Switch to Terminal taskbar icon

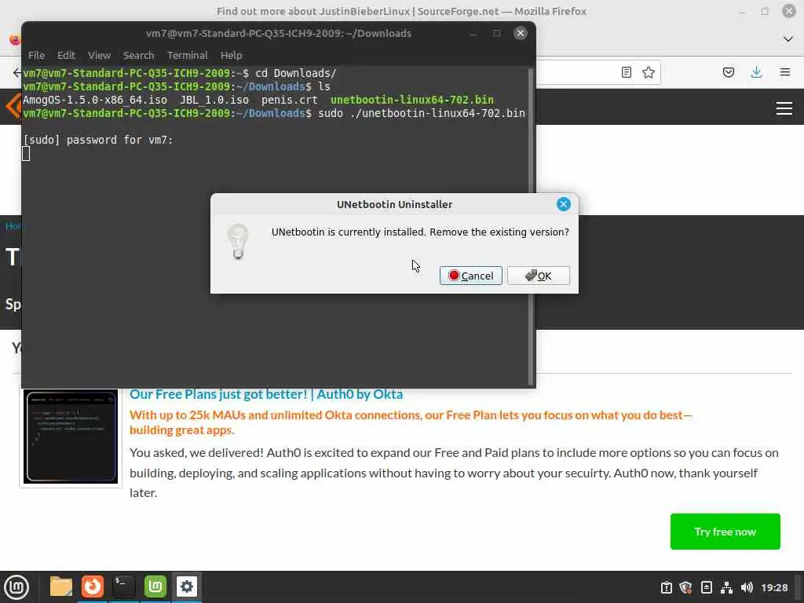tap(123, 587)
